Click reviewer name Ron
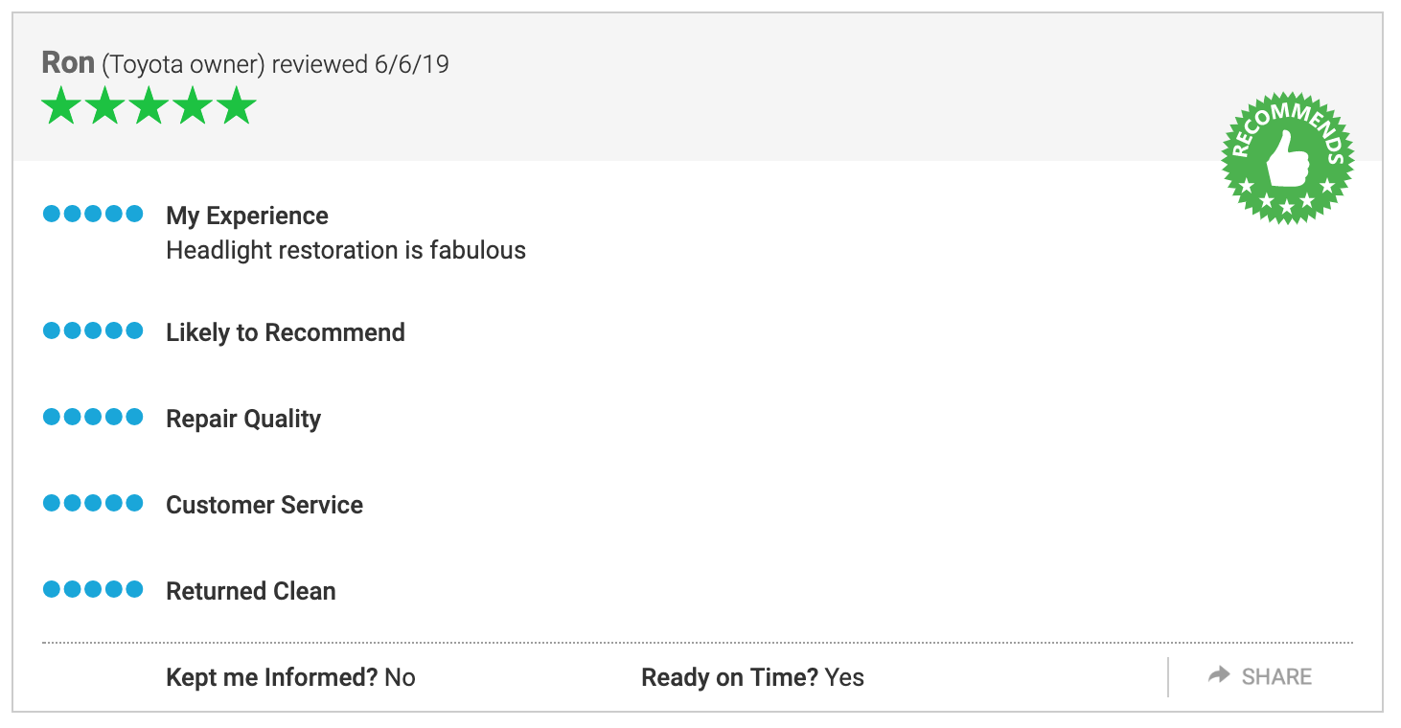 (x=68, y=63)
